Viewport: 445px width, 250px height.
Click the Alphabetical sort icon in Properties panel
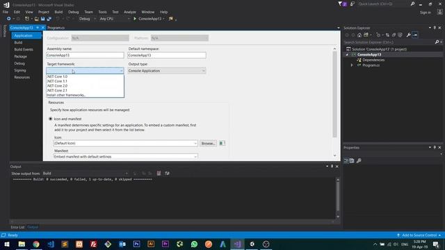tap(353, 160)
